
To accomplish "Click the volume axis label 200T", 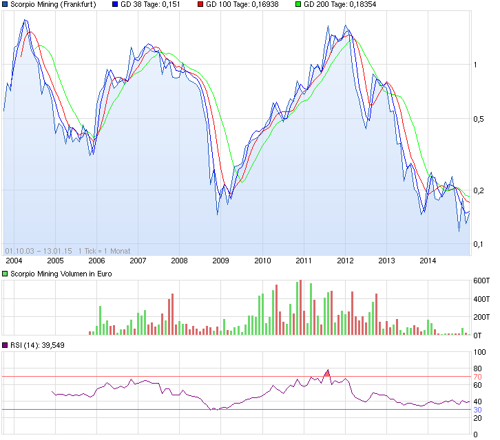I will coord(481,317).
